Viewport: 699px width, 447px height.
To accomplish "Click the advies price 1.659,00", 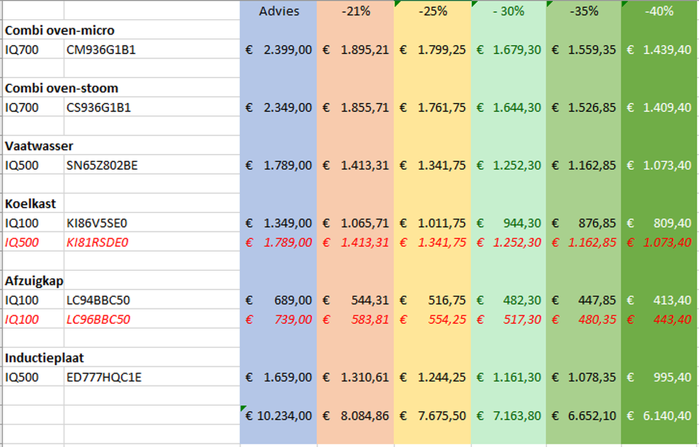I will coord(279,377).
